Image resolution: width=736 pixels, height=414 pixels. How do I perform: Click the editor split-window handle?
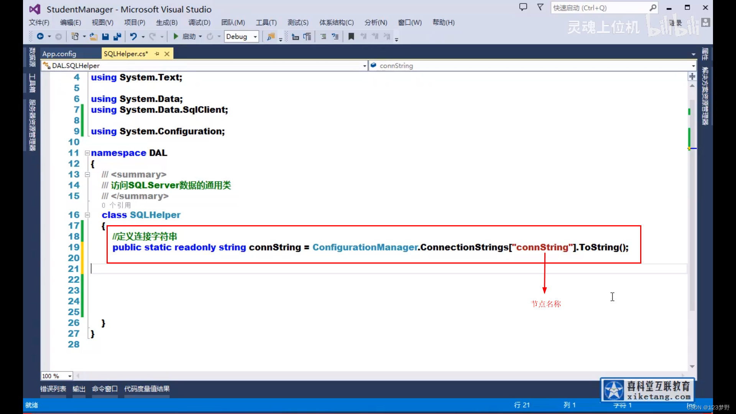click(692, 76)
